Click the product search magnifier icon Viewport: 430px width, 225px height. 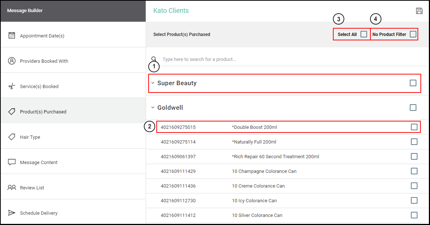point(154,59)
